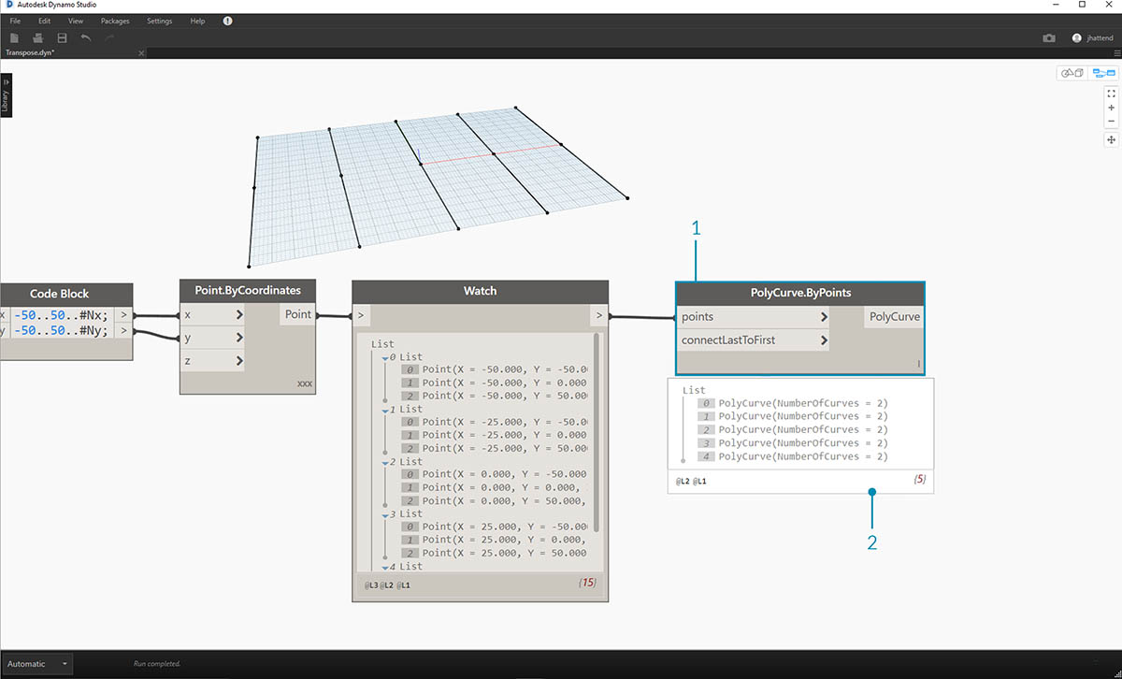Click the jhattend user account button

tap(1090, 38)
